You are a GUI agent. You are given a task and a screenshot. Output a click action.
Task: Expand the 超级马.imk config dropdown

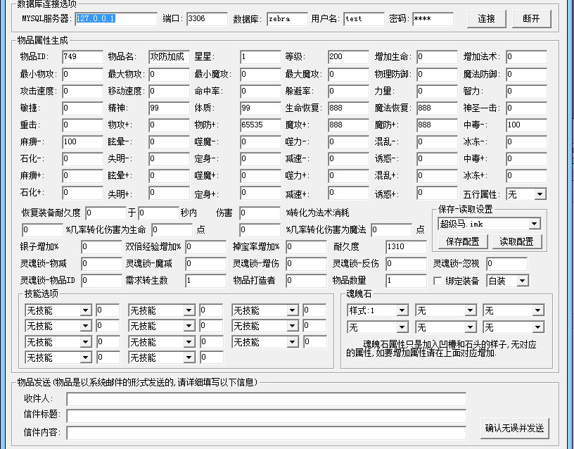(x=489, y=224)
